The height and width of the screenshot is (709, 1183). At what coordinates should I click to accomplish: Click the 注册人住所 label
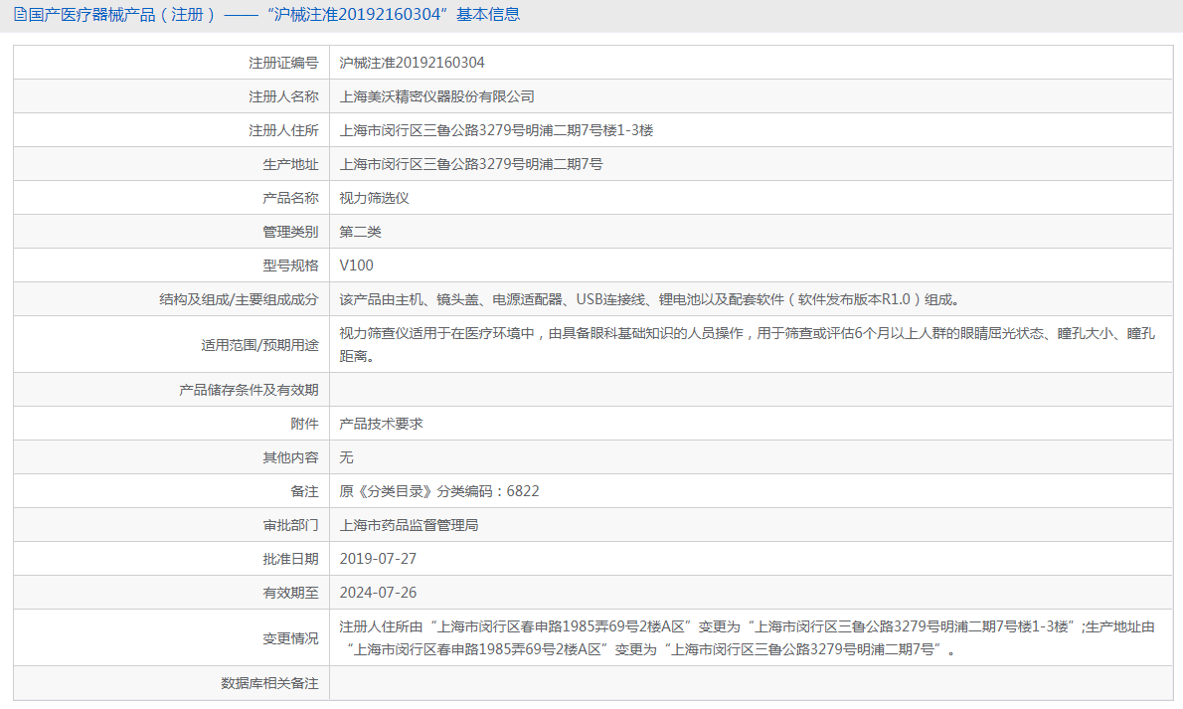[x=283, y=130]
